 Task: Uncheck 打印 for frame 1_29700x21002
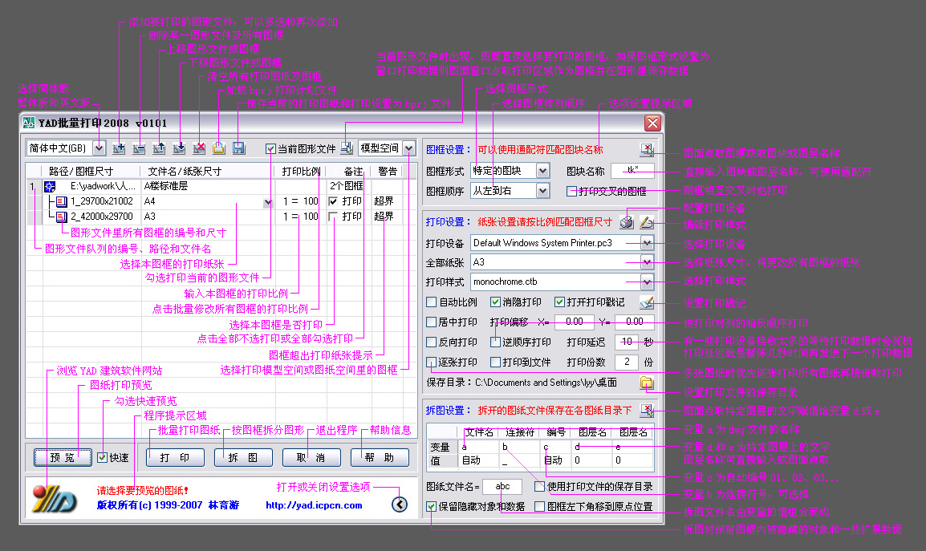(333, 201)
